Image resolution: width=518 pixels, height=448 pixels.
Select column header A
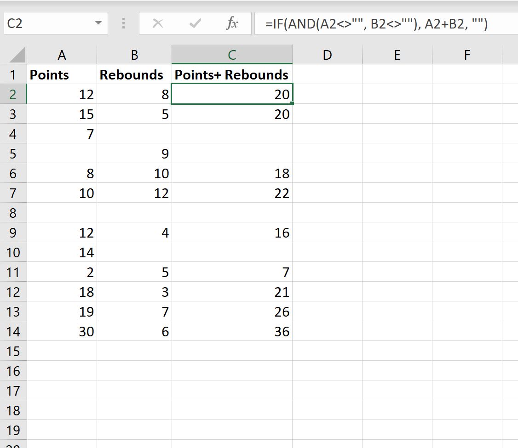coord(62,54)
